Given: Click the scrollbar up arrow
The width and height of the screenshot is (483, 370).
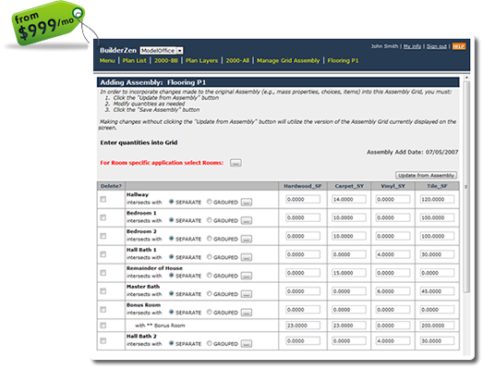Looking at the screenshot, I should tap(466, 77).
